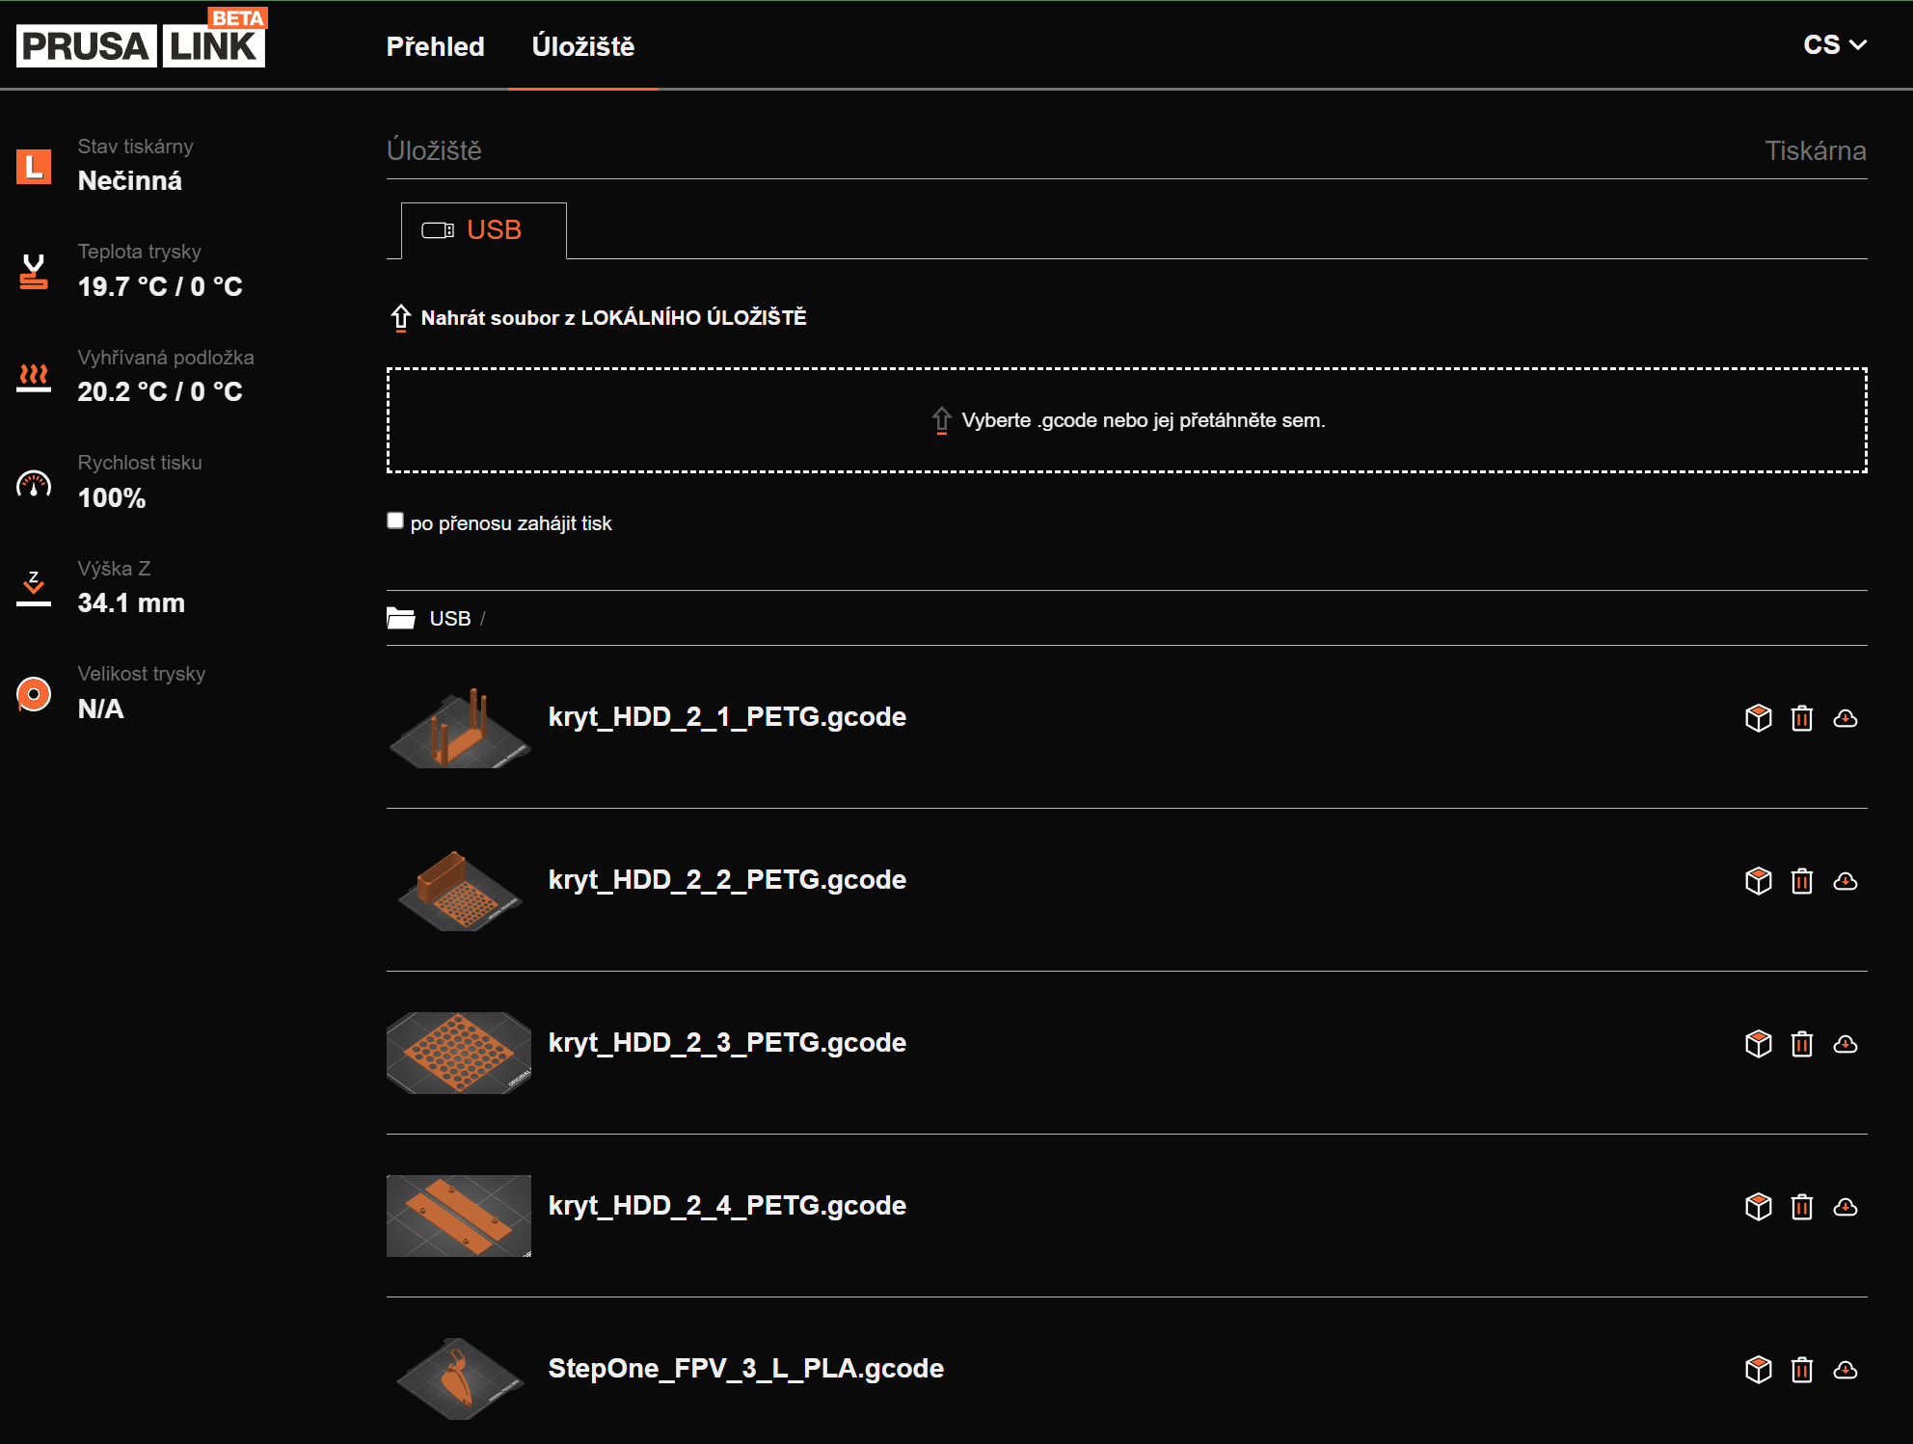Image resolution: width=1913 pixels, height=1444 pixels.
Task: Enable 'po přenosu zahájit tisk' checkbox
Action: click(x=395, y=521)
